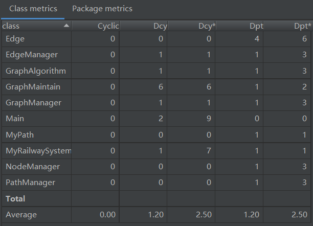
Task: Click the Dpt* column header
Action: point(286,26)
